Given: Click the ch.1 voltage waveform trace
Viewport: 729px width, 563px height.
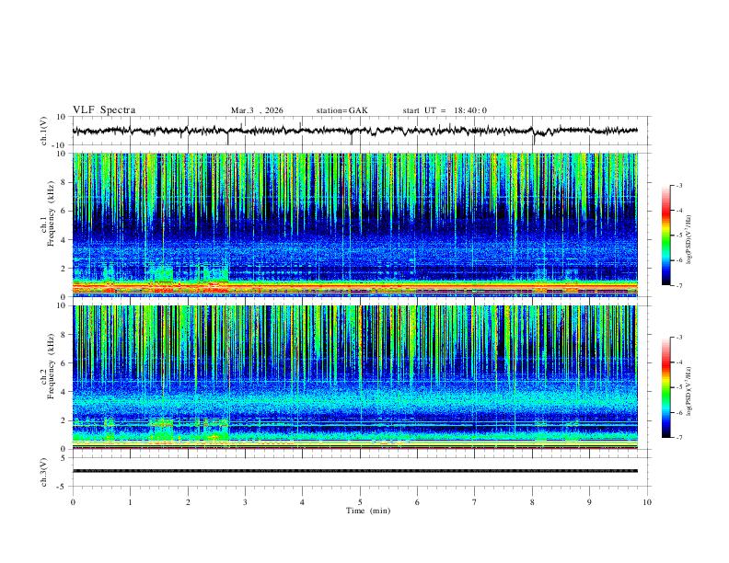Looking at the screenshot, I should [354, 131].
